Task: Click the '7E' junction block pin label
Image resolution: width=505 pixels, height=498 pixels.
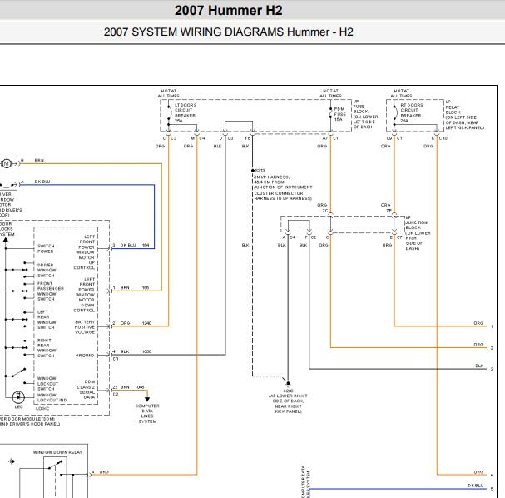Action: point(389,211)
